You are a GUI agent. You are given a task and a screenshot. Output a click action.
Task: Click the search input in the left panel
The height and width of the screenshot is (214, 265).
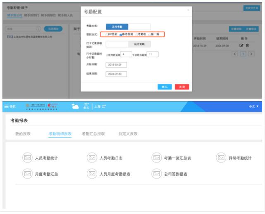click(x=23, y=29)
